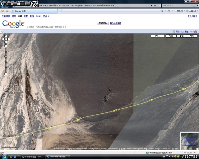This screenshot has width=199, height=159.
Task: Click the Live Search input box
Action: pyautogui.click(x=178, y=6)
